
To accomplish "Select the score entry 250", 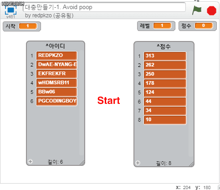I will pos(165,74).
